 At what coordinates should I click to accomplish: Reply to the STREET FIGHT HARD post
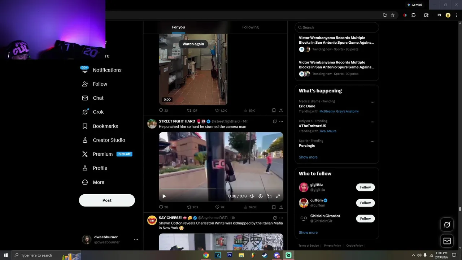coord(161,207)
